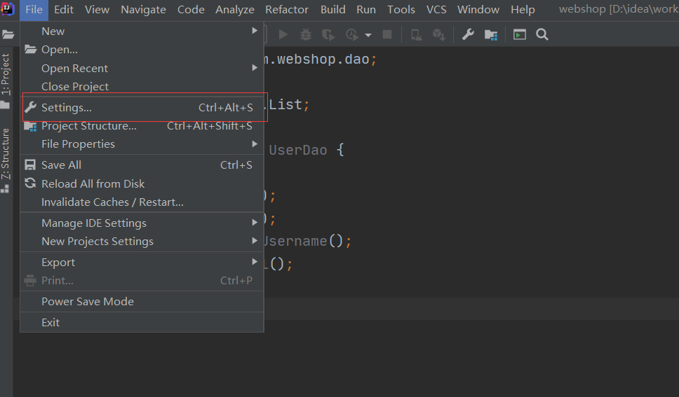679x397 pixels.
Task: Open the Refactor menu
Action: (287, 10)
